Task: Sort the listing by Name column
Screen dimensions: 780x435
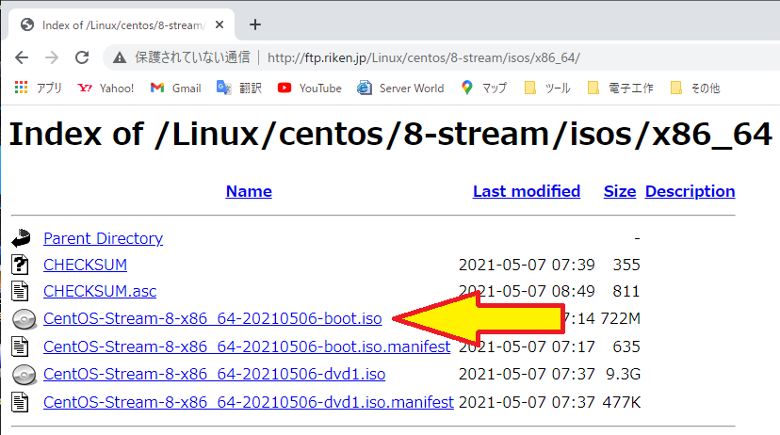Action: [249, 191]
